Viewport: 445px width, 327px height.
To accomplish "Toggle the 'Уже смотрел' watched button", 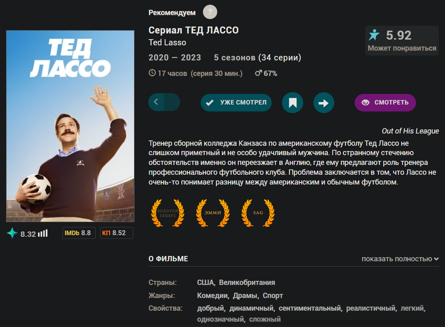I will point(237,102).
